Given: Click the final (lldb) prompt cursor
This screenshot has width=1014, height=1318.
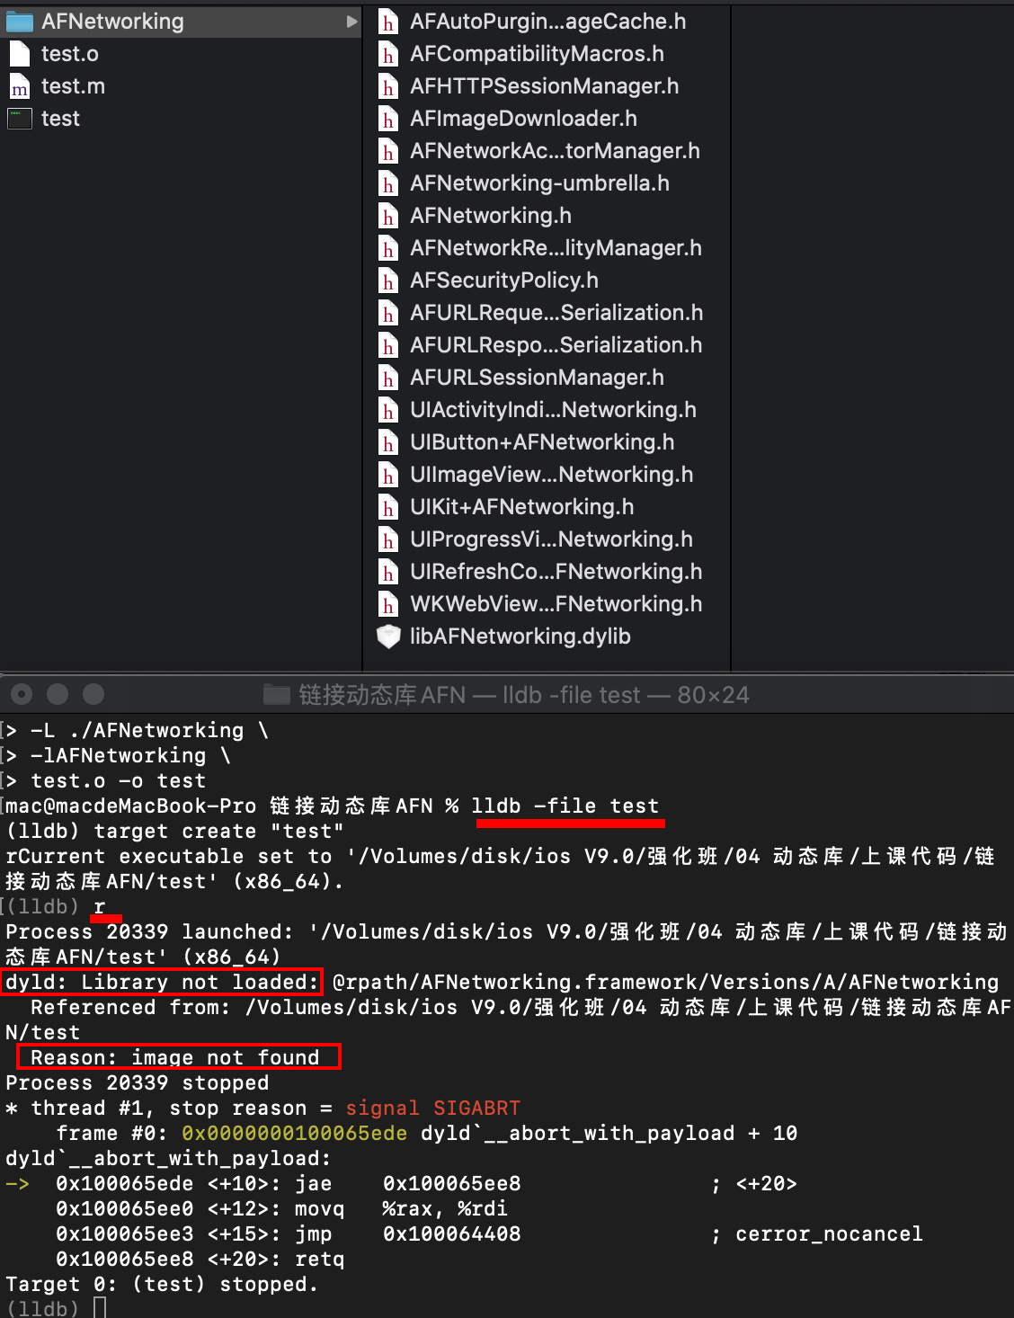Looking at the screenshot, I should (100, 1308).
